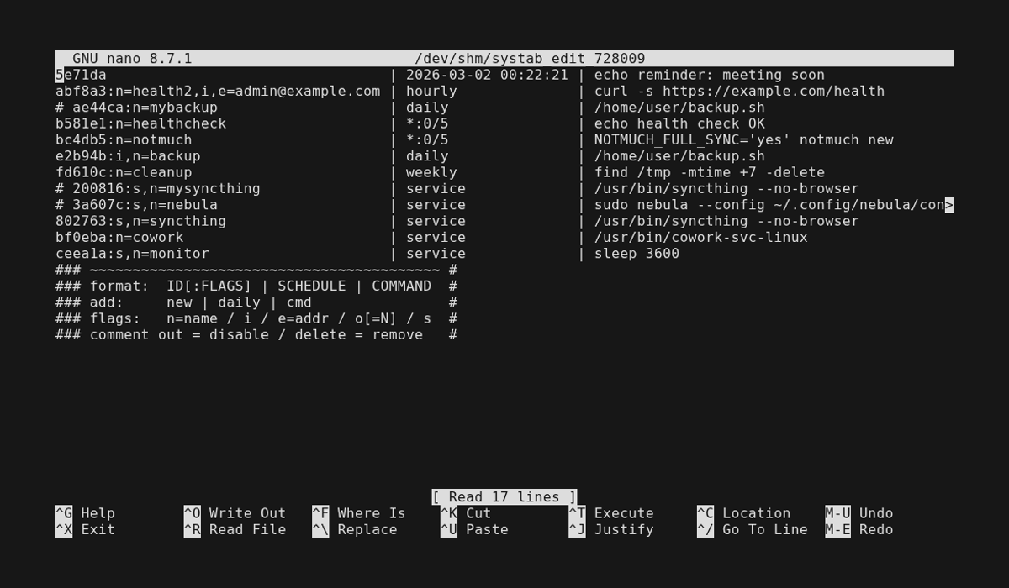Click the ^G Help shortcut

(x=85, y=513)
